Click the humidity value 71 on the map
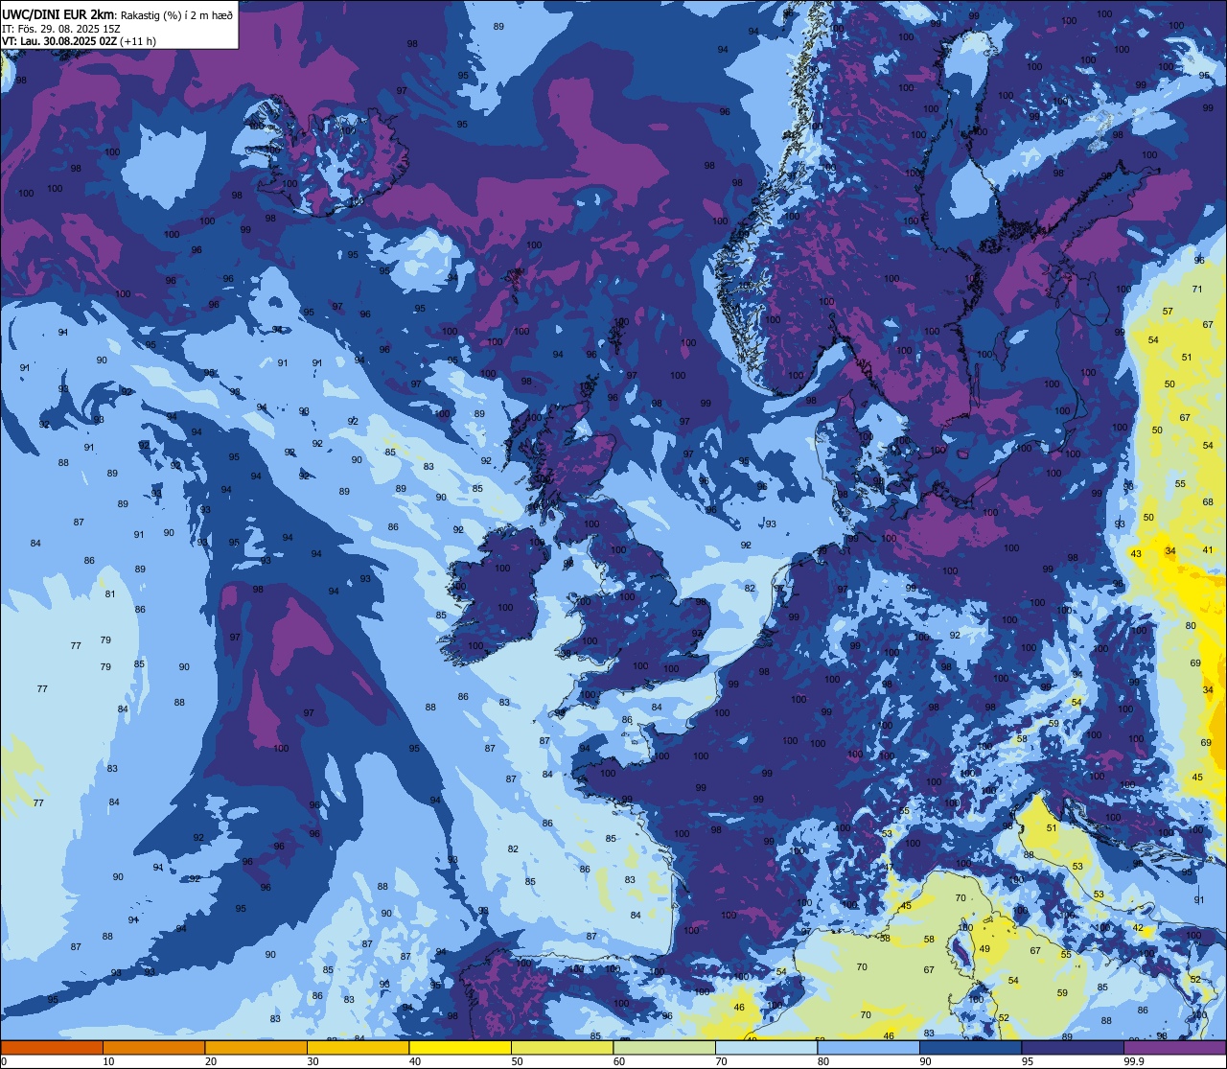Image resolution: width=1227 pixels, height=1069 pixels. pyautogui.click(x=1196, y=289)
